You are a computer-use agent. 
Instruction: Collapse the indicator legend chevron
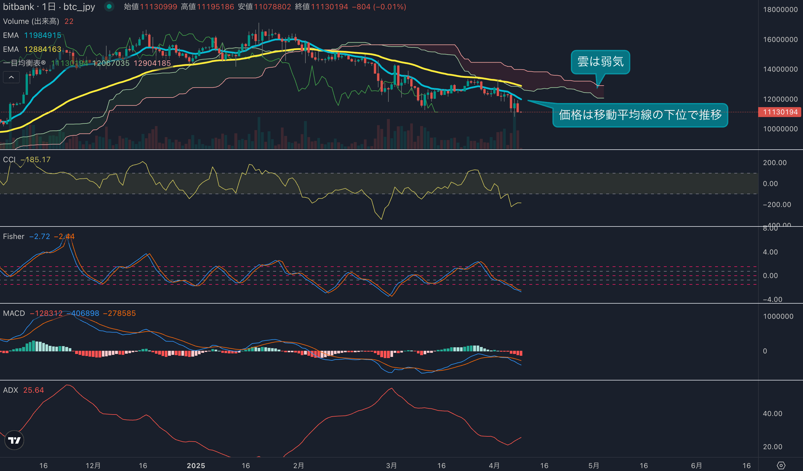(11, 77)
